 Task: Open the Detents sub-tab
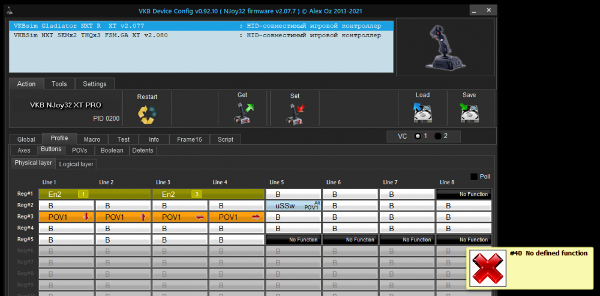click(x=143, y=151)
